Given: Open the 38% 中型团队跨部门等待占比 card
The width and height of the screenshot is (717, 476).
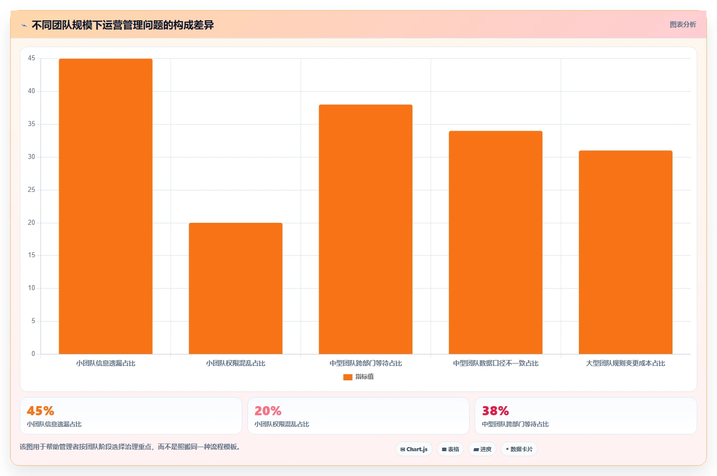Looking at the screenshot, I should (x=586, y=416).
